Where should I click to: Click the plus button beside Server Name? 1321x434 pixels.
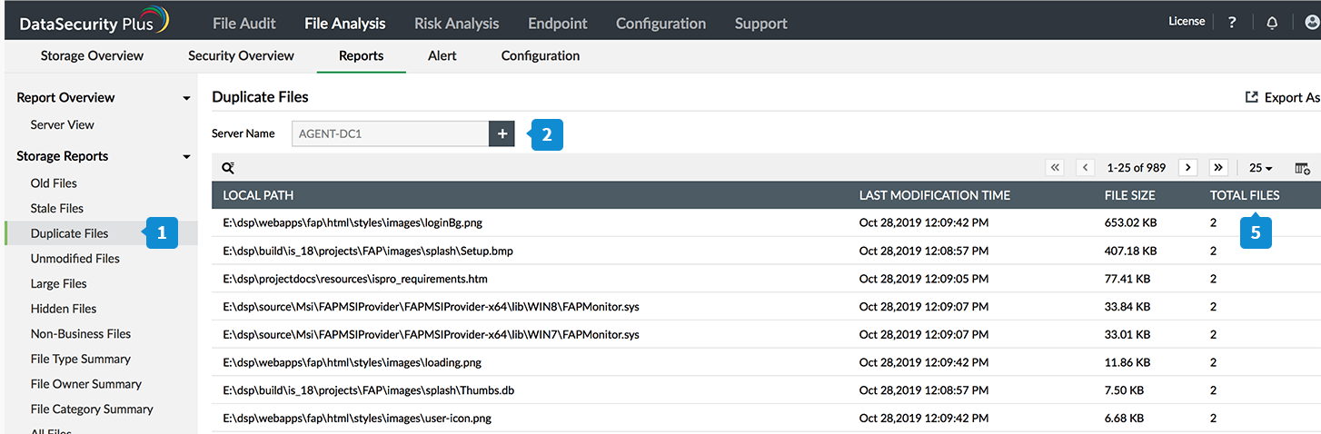[x=502, y=133]
